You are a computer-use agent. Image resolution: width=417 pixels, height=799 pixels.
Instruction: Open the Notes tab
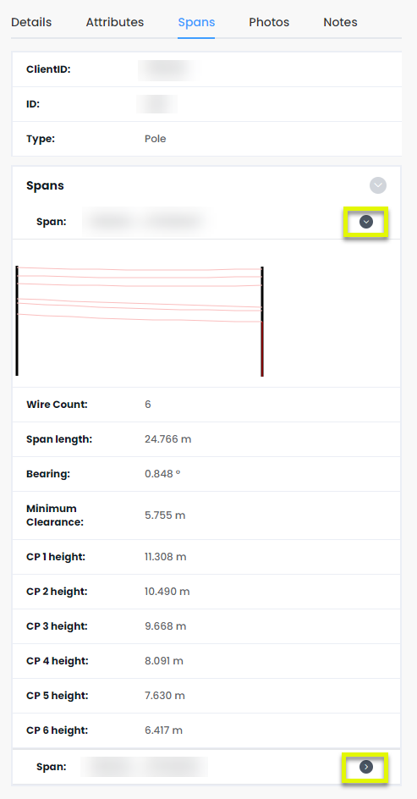tap(340, 22)
